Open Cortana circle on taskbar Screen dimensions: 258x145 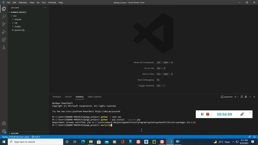click(x=67, y=142)
